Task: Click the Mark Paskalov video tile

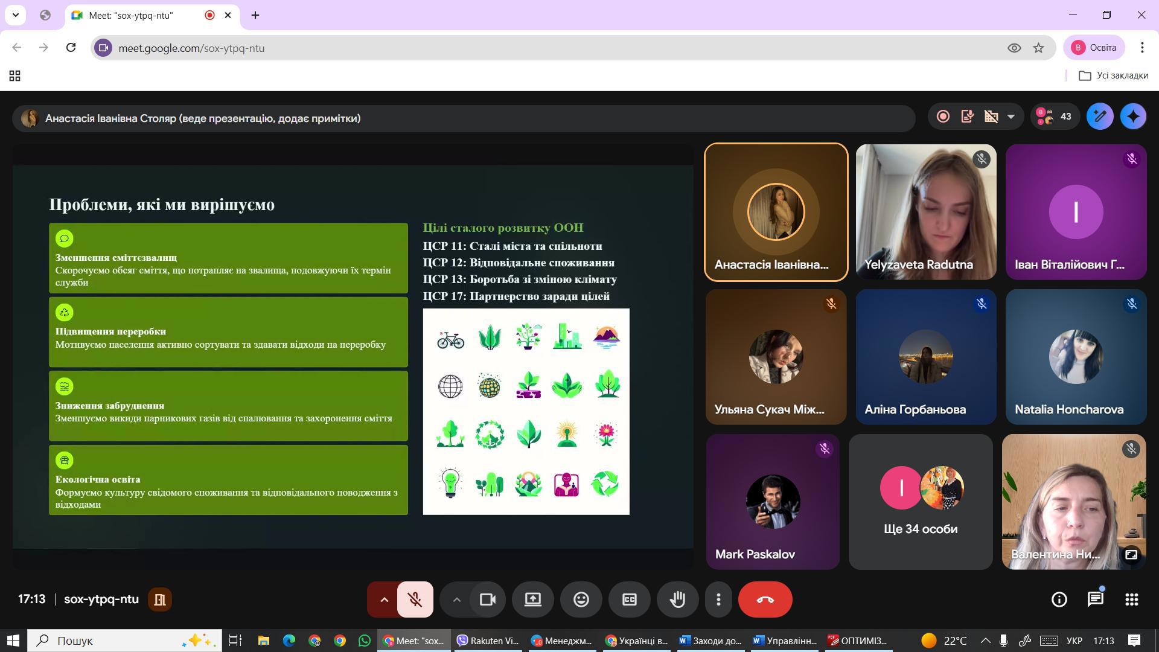Action: pos(773,502)
